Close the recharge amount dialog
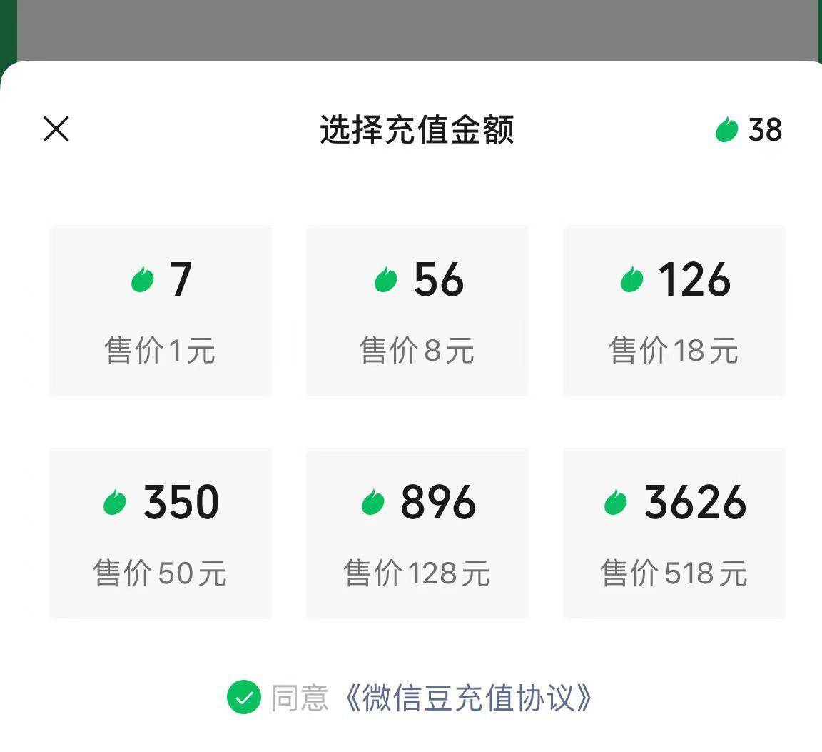Viewport: 822px width, 752px height. [56, 129]
